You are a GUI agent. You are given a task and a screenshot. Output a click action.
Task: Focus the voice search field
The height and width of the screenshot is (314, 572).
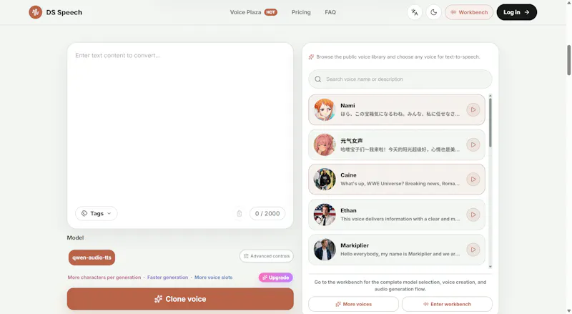coord(400,79)
